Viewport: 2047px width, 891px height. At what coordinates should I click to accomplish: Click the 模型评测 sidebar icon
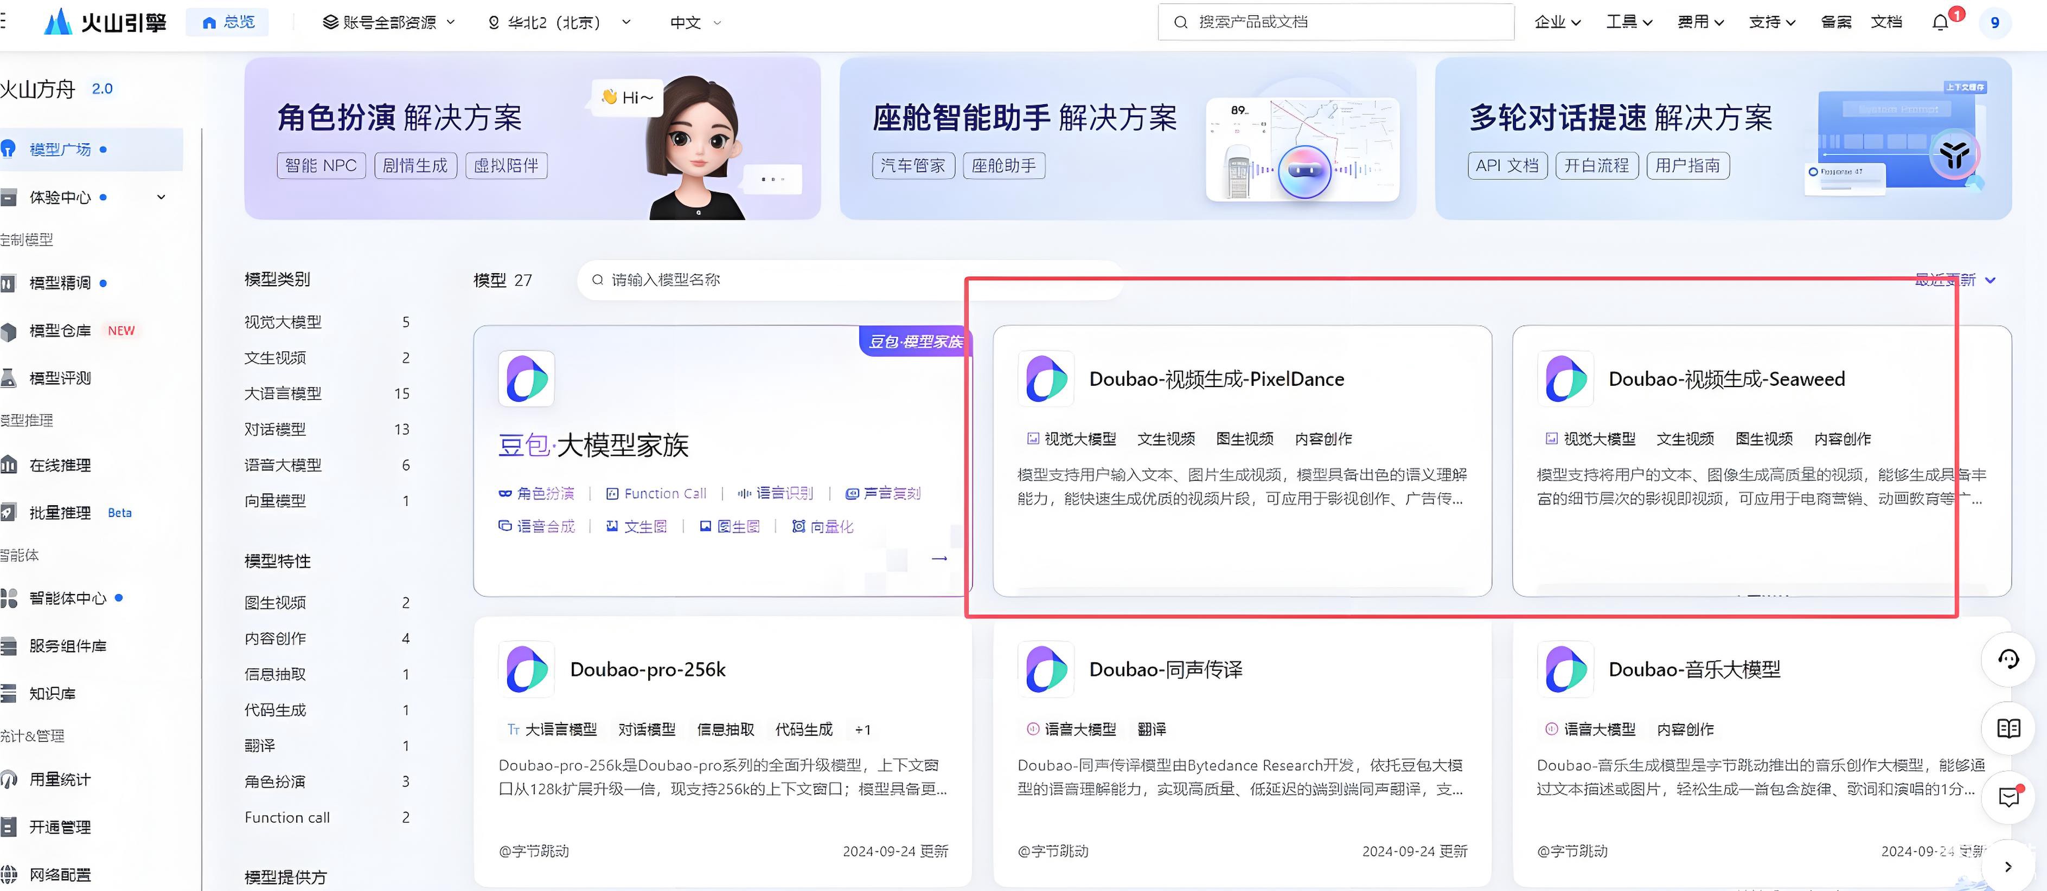pyautogui.click(x=8, y=378)
